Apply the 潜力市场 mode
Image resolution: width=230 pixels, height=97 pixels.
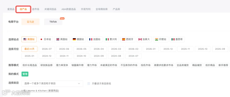pyautogui.click(x=92, y=65)
